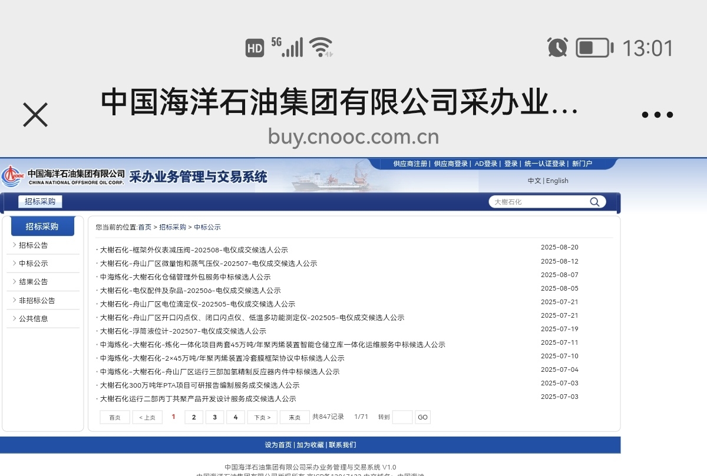707x476 pixels.
Task: Expand 非招标公告 in the sidebar
Action: pyautogui.click(x=38, y=300)
